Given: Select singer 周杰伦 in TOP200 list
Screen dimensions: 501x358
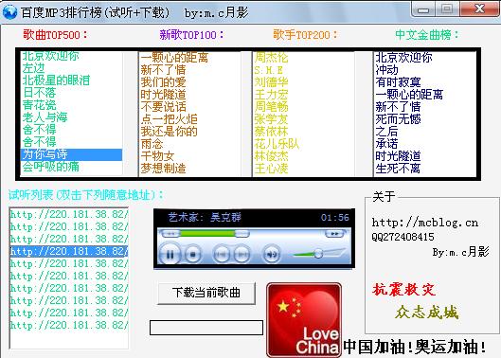Looking at the screenshot, I should pyautogui.click(x=271, y=58).
